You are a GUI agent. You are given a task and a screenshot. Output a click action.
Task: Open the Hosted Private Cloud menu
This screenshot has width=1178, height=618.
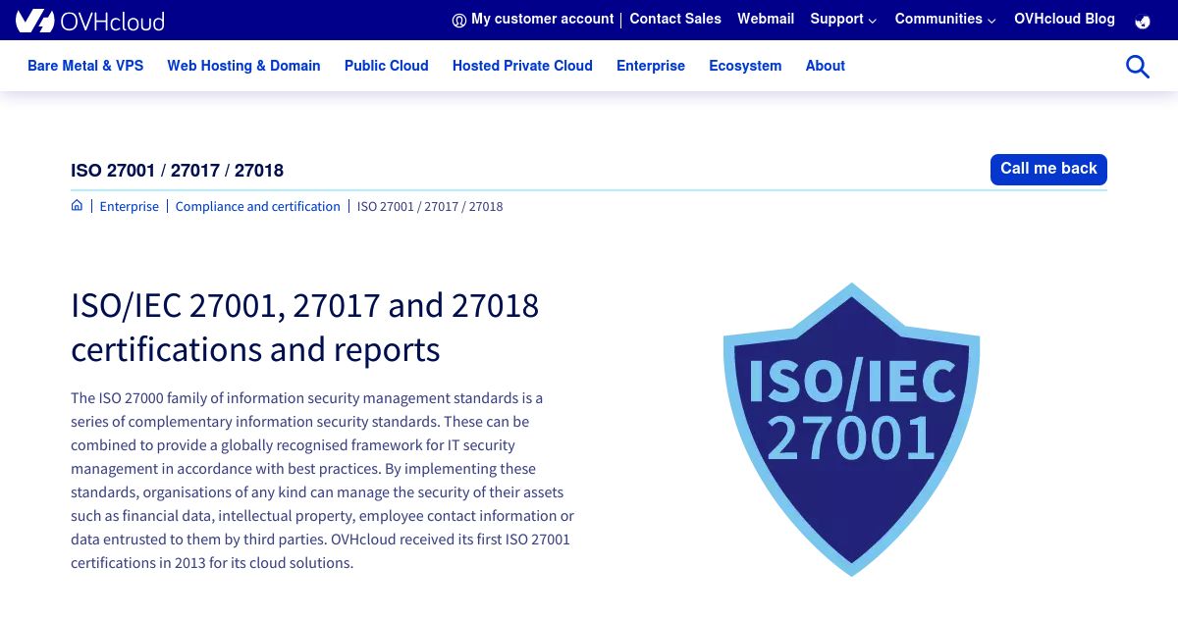pos(522,66)
